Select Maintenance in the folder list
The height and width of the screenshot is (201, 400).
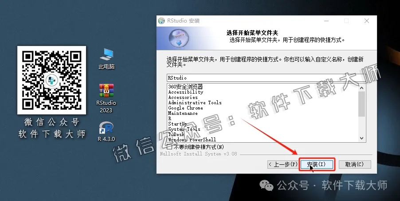pyautogui.click(x=183, y=114)
